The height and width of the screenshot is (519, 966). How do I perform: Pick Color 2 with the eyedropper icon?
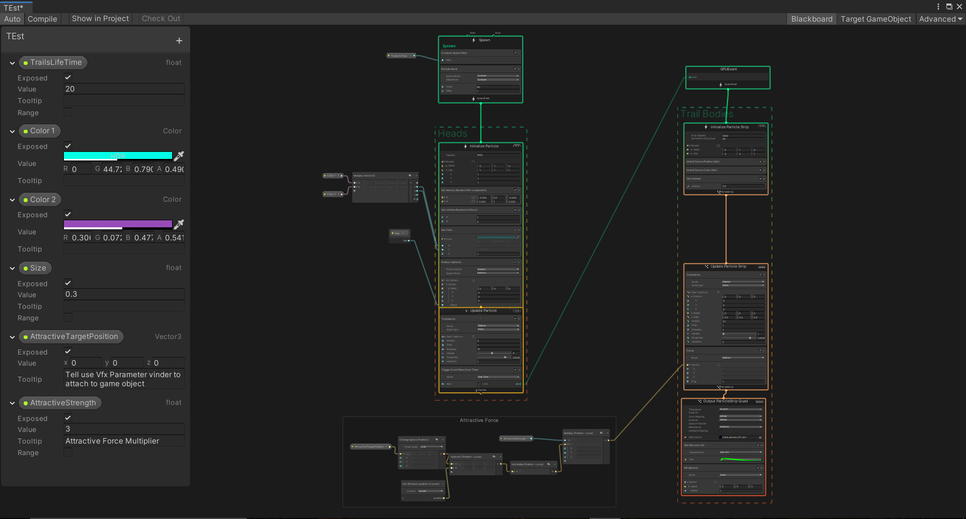tap(179, 224)
